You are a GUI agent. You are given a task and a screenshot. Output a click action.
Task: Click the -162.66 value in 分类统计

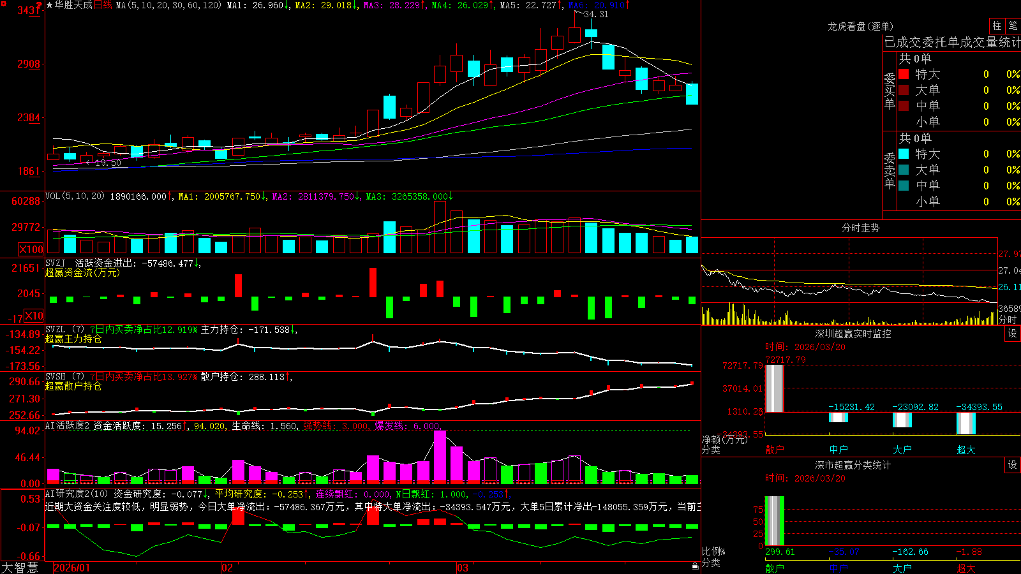tap(911, 552)
